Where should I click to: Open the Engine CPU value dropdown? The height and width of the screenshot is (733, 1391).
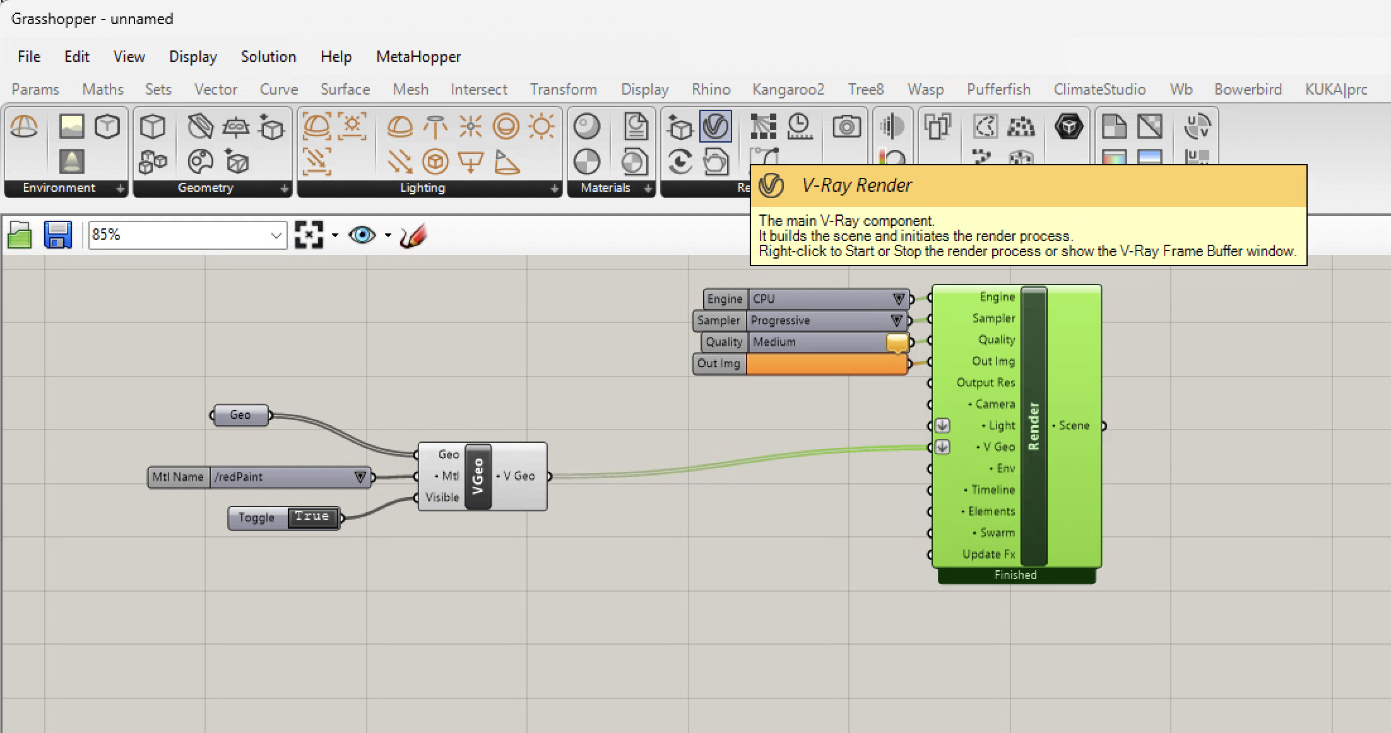pyautogui.click(x=899, y=299)
